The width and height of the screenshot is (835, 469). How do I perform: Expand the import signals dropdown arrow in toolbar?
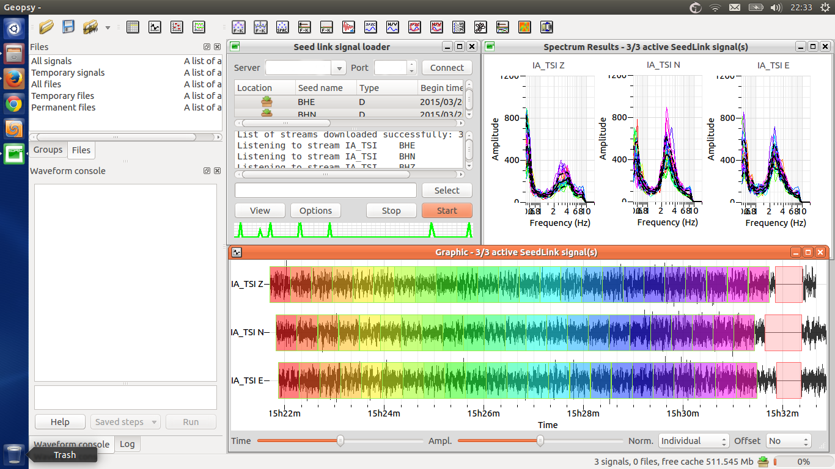[x=108, y=27]
